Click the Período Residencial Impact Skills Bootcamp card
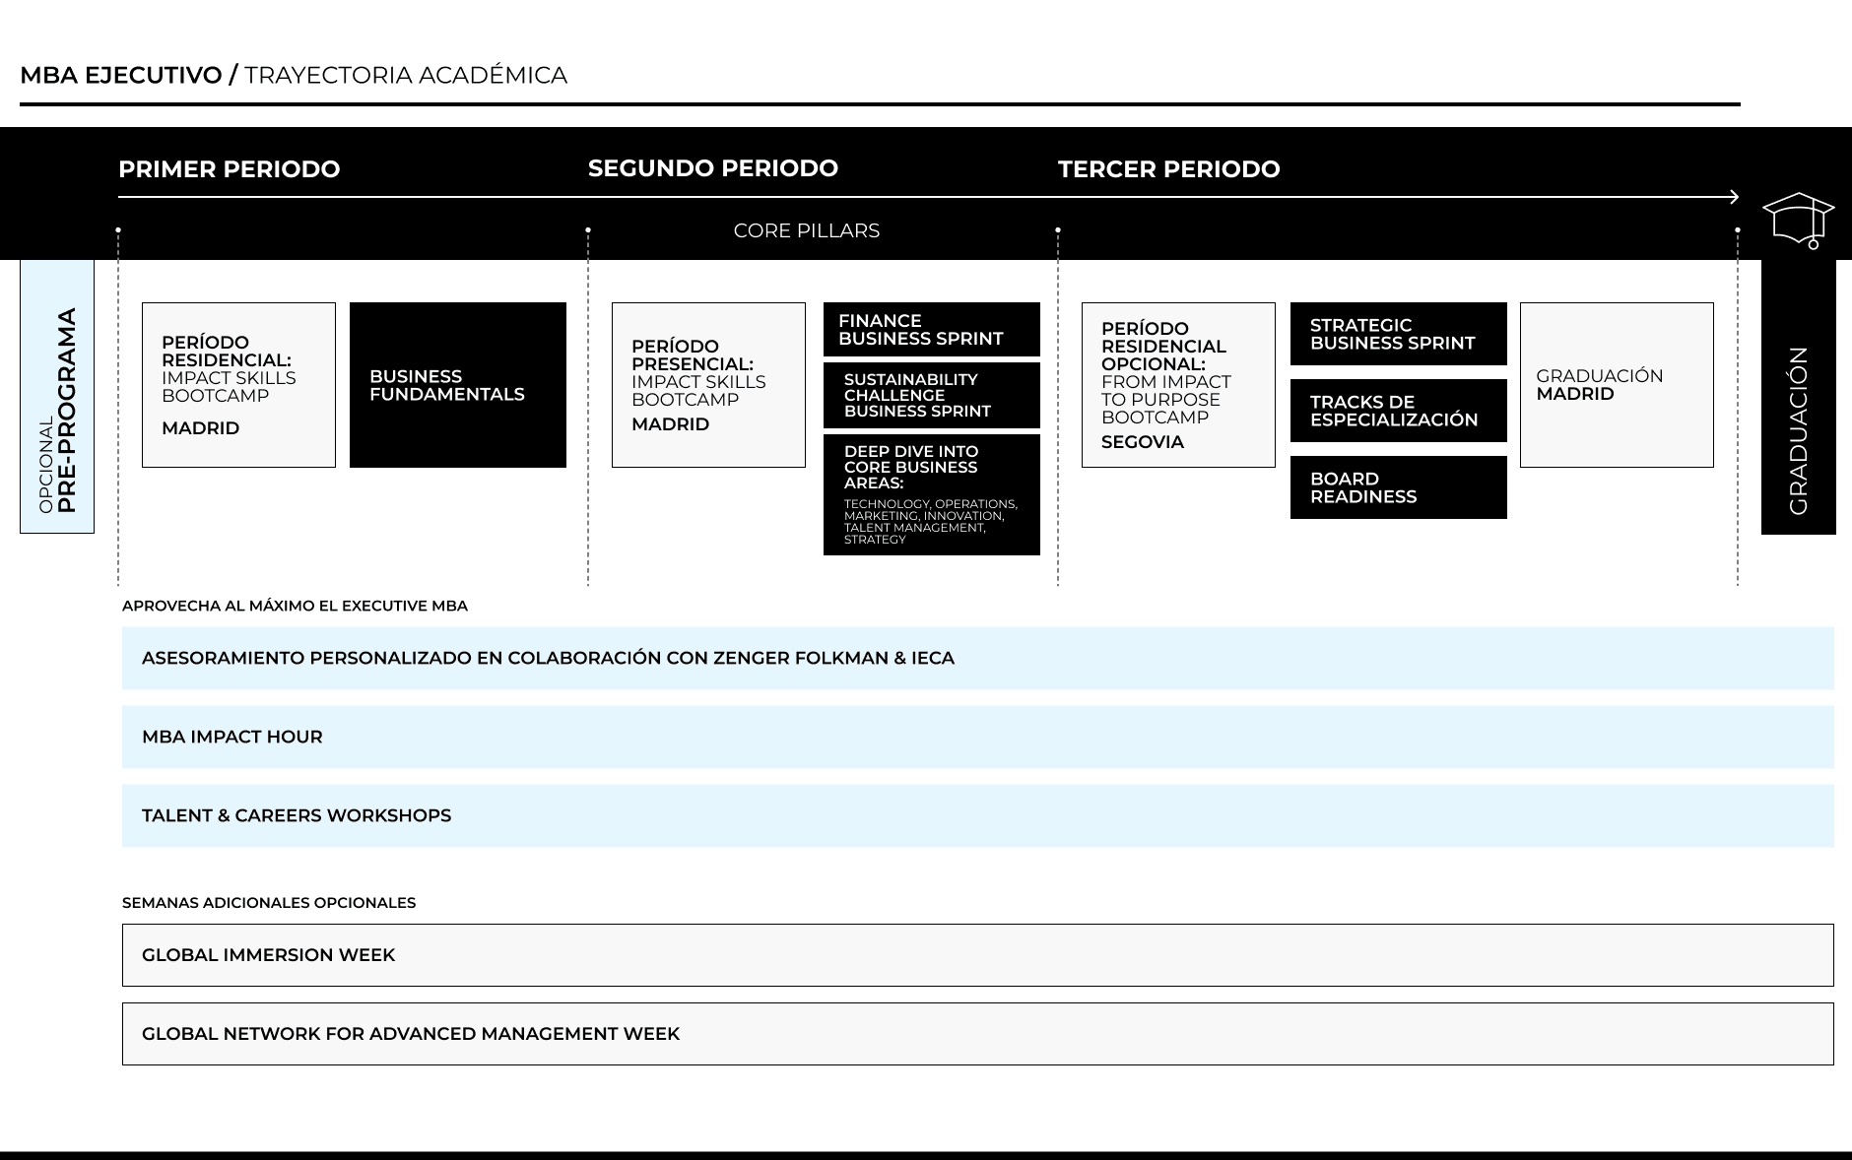This screenshot has height=1160, width=1852. pyautogui.click(x=238, y=385)
